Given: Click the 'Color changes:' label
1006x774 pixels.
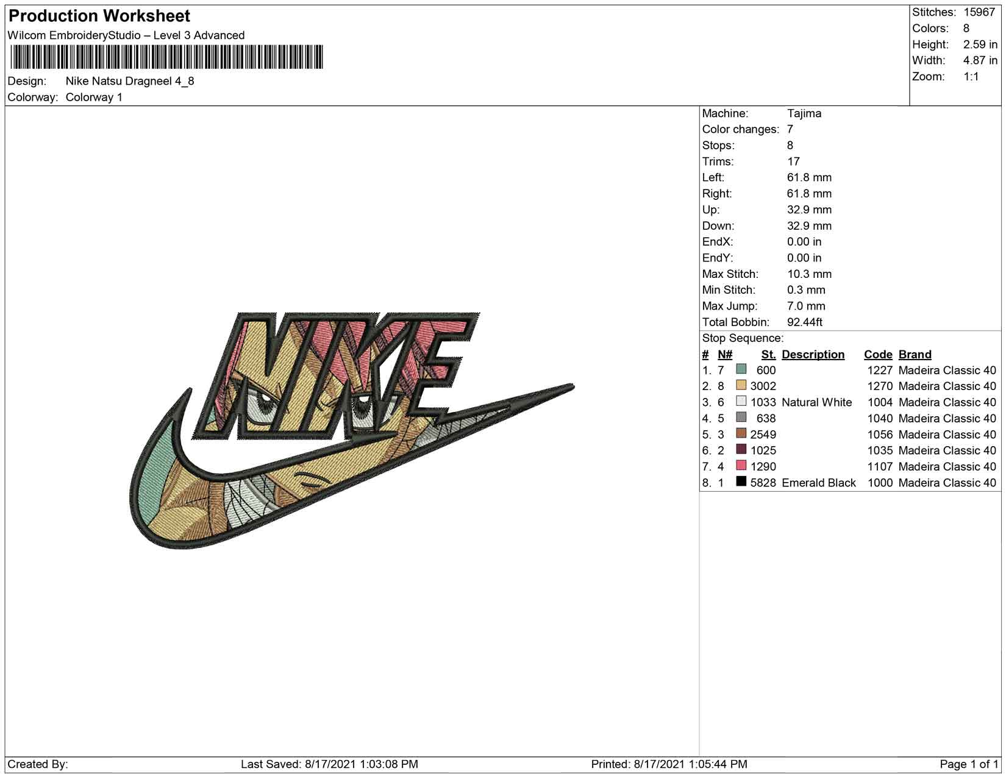Looking at the screenshot, I should pyautogui.click(x=741, y=129).
